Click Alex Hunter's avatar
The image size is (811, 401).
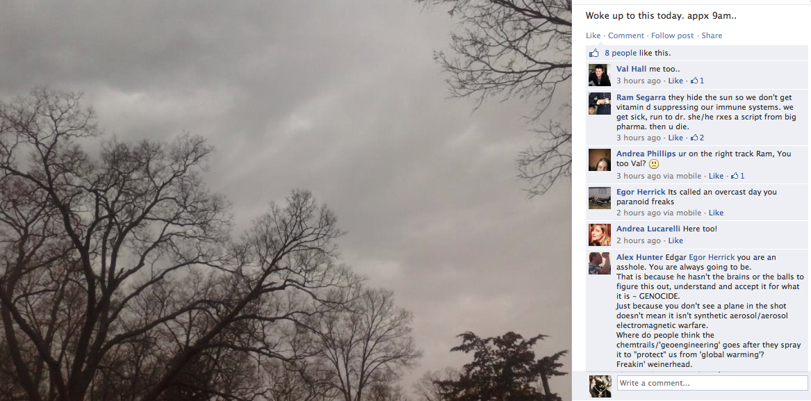pos(600,263)
